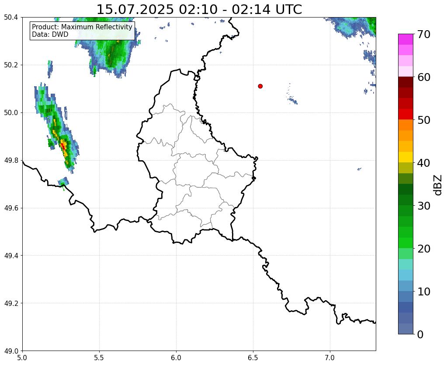This screenshot has height=365, width=447.
Task: Click the 10 label on the colorbar
Action: tap(424, 291)
